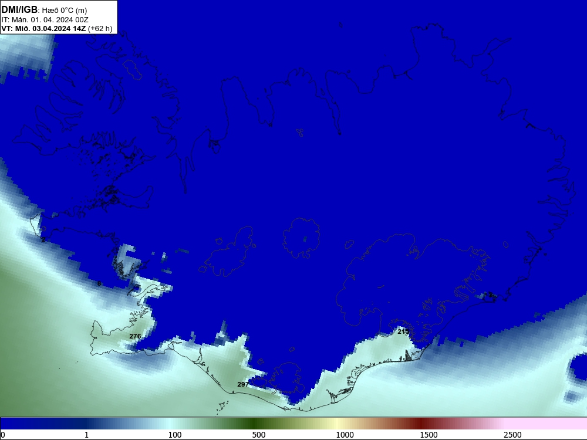
Task: Click the valid time line "VT: Mið. 03.04.2024 14Z (+62 h)"
Action: (x=57, y=28)
